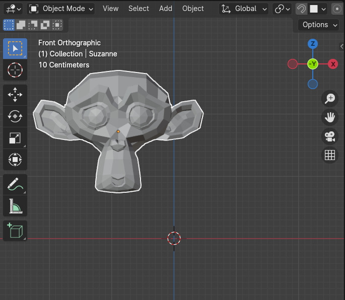Click the Z axis on navigation gizmo

(313, 44)
